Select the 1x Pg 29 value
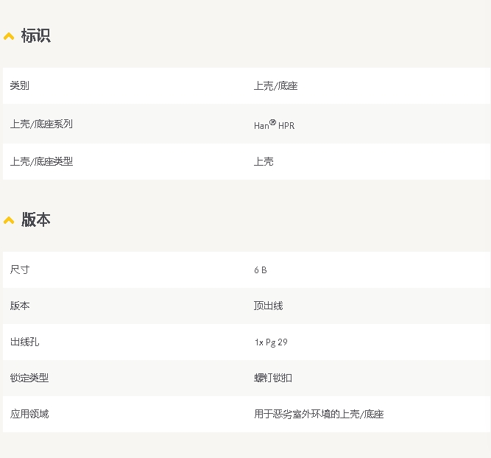Screen dimensions: 491x458 (271, 342)
